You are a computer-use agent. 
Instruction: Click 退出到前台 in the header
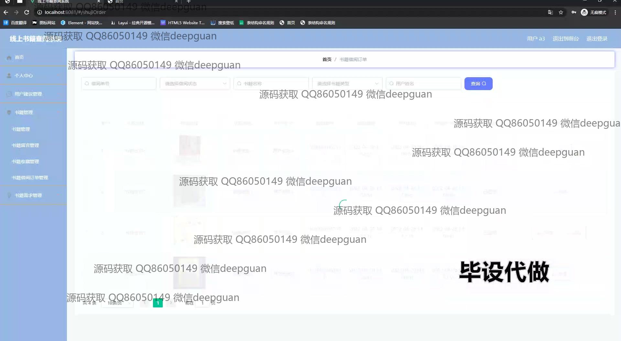(x=565, y=39)
